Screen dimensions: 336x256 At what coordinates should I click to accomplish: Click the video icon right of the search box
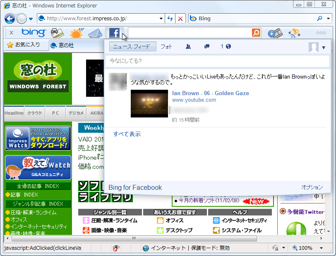pos(275,33)
